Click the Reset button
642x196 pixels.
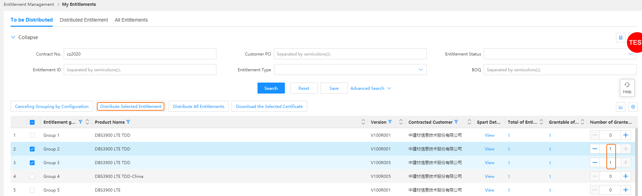click(304, 88)
